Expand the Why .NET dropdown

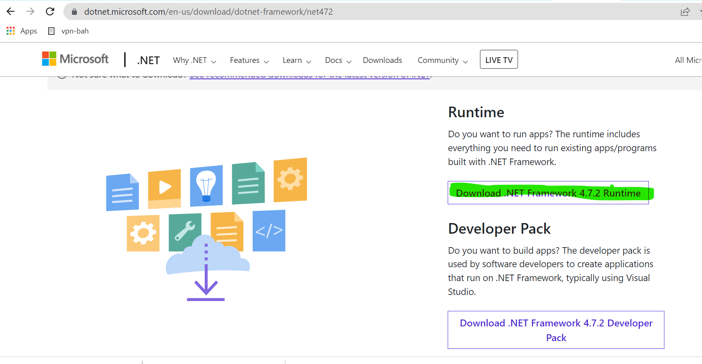coord(195,60)
